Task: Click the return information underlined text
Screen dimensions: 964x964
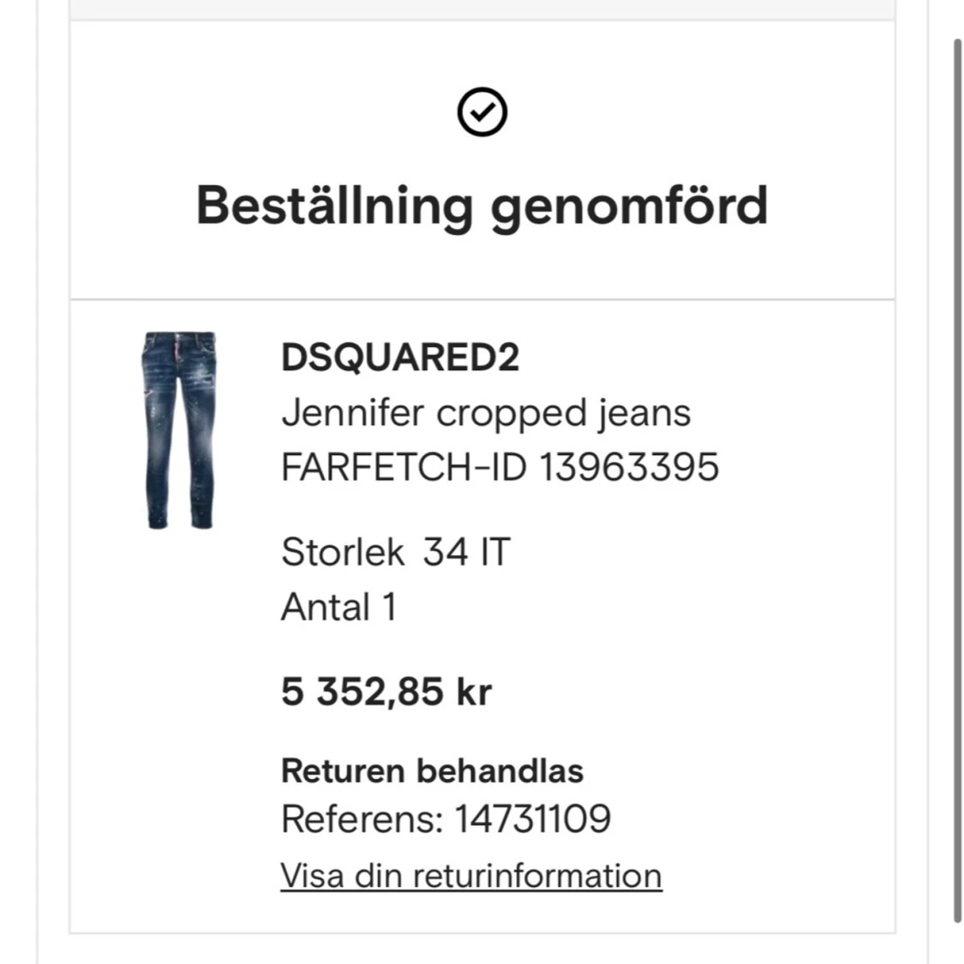Action: (x=470, y=875)
